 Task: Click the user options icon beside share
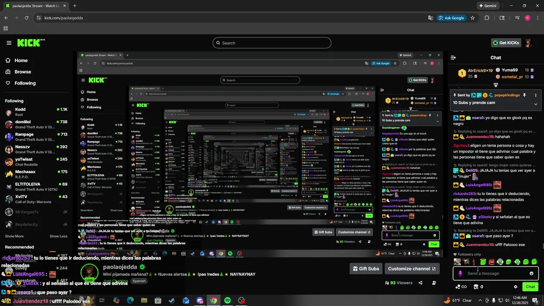click(x=434, y=283)
